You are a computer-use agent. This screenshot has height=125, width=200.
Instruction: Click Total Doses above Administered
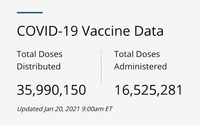[137, 54]
